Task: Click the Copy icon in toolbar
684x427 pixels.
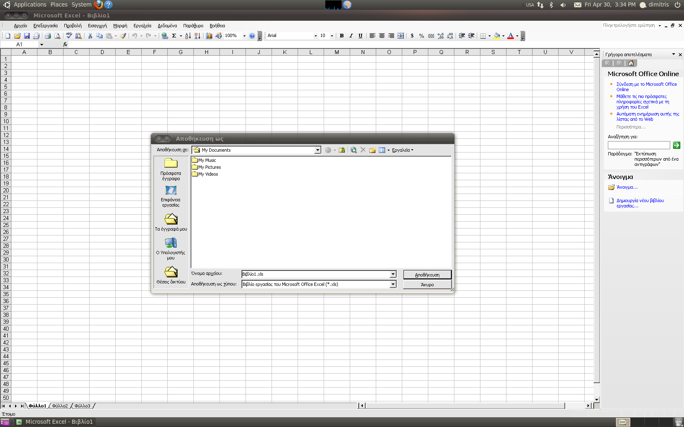Action: [99, 36]
